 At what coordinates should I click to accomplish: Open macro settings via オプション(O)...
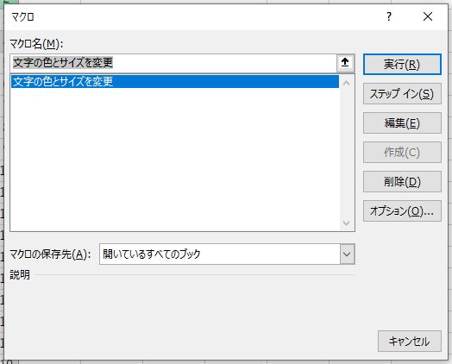tap(402, 211)
